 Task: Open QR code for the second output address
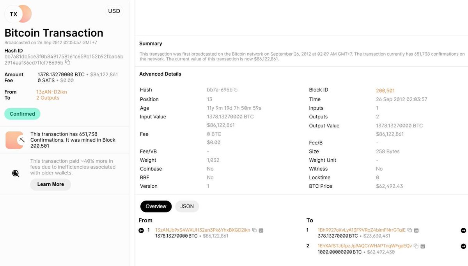(x=422, y=246)
